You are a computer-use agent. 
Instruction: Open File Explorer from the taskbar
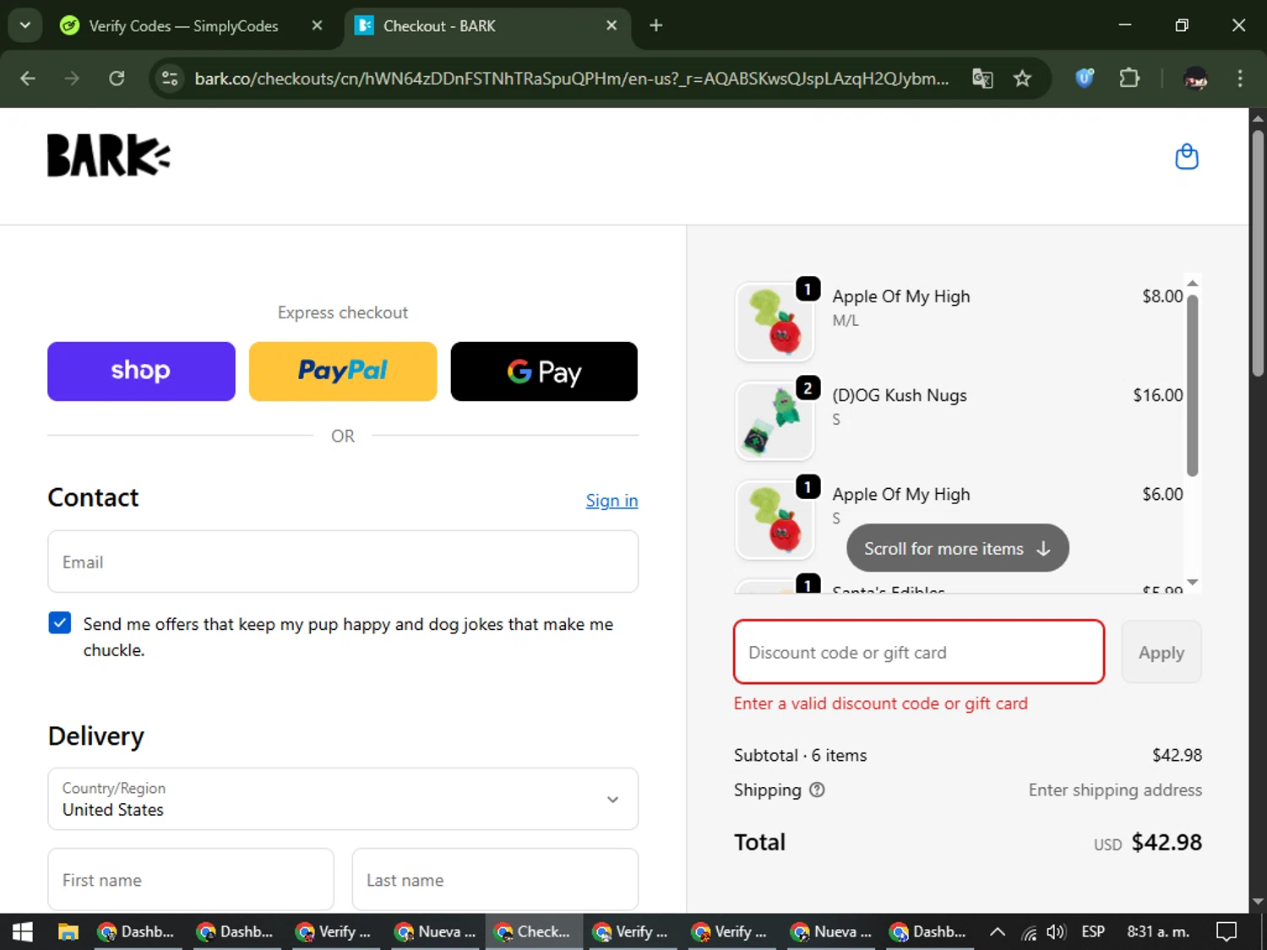tap(68, 931)
